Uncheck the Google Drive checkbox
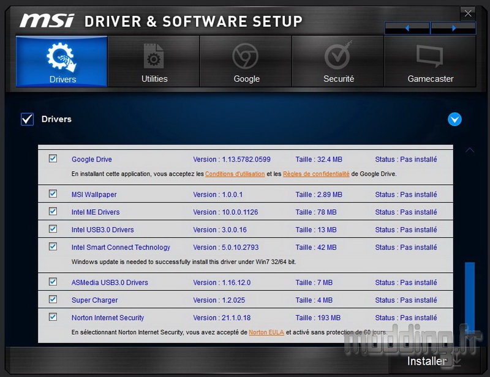490x377 pixels. click(53, 159)
